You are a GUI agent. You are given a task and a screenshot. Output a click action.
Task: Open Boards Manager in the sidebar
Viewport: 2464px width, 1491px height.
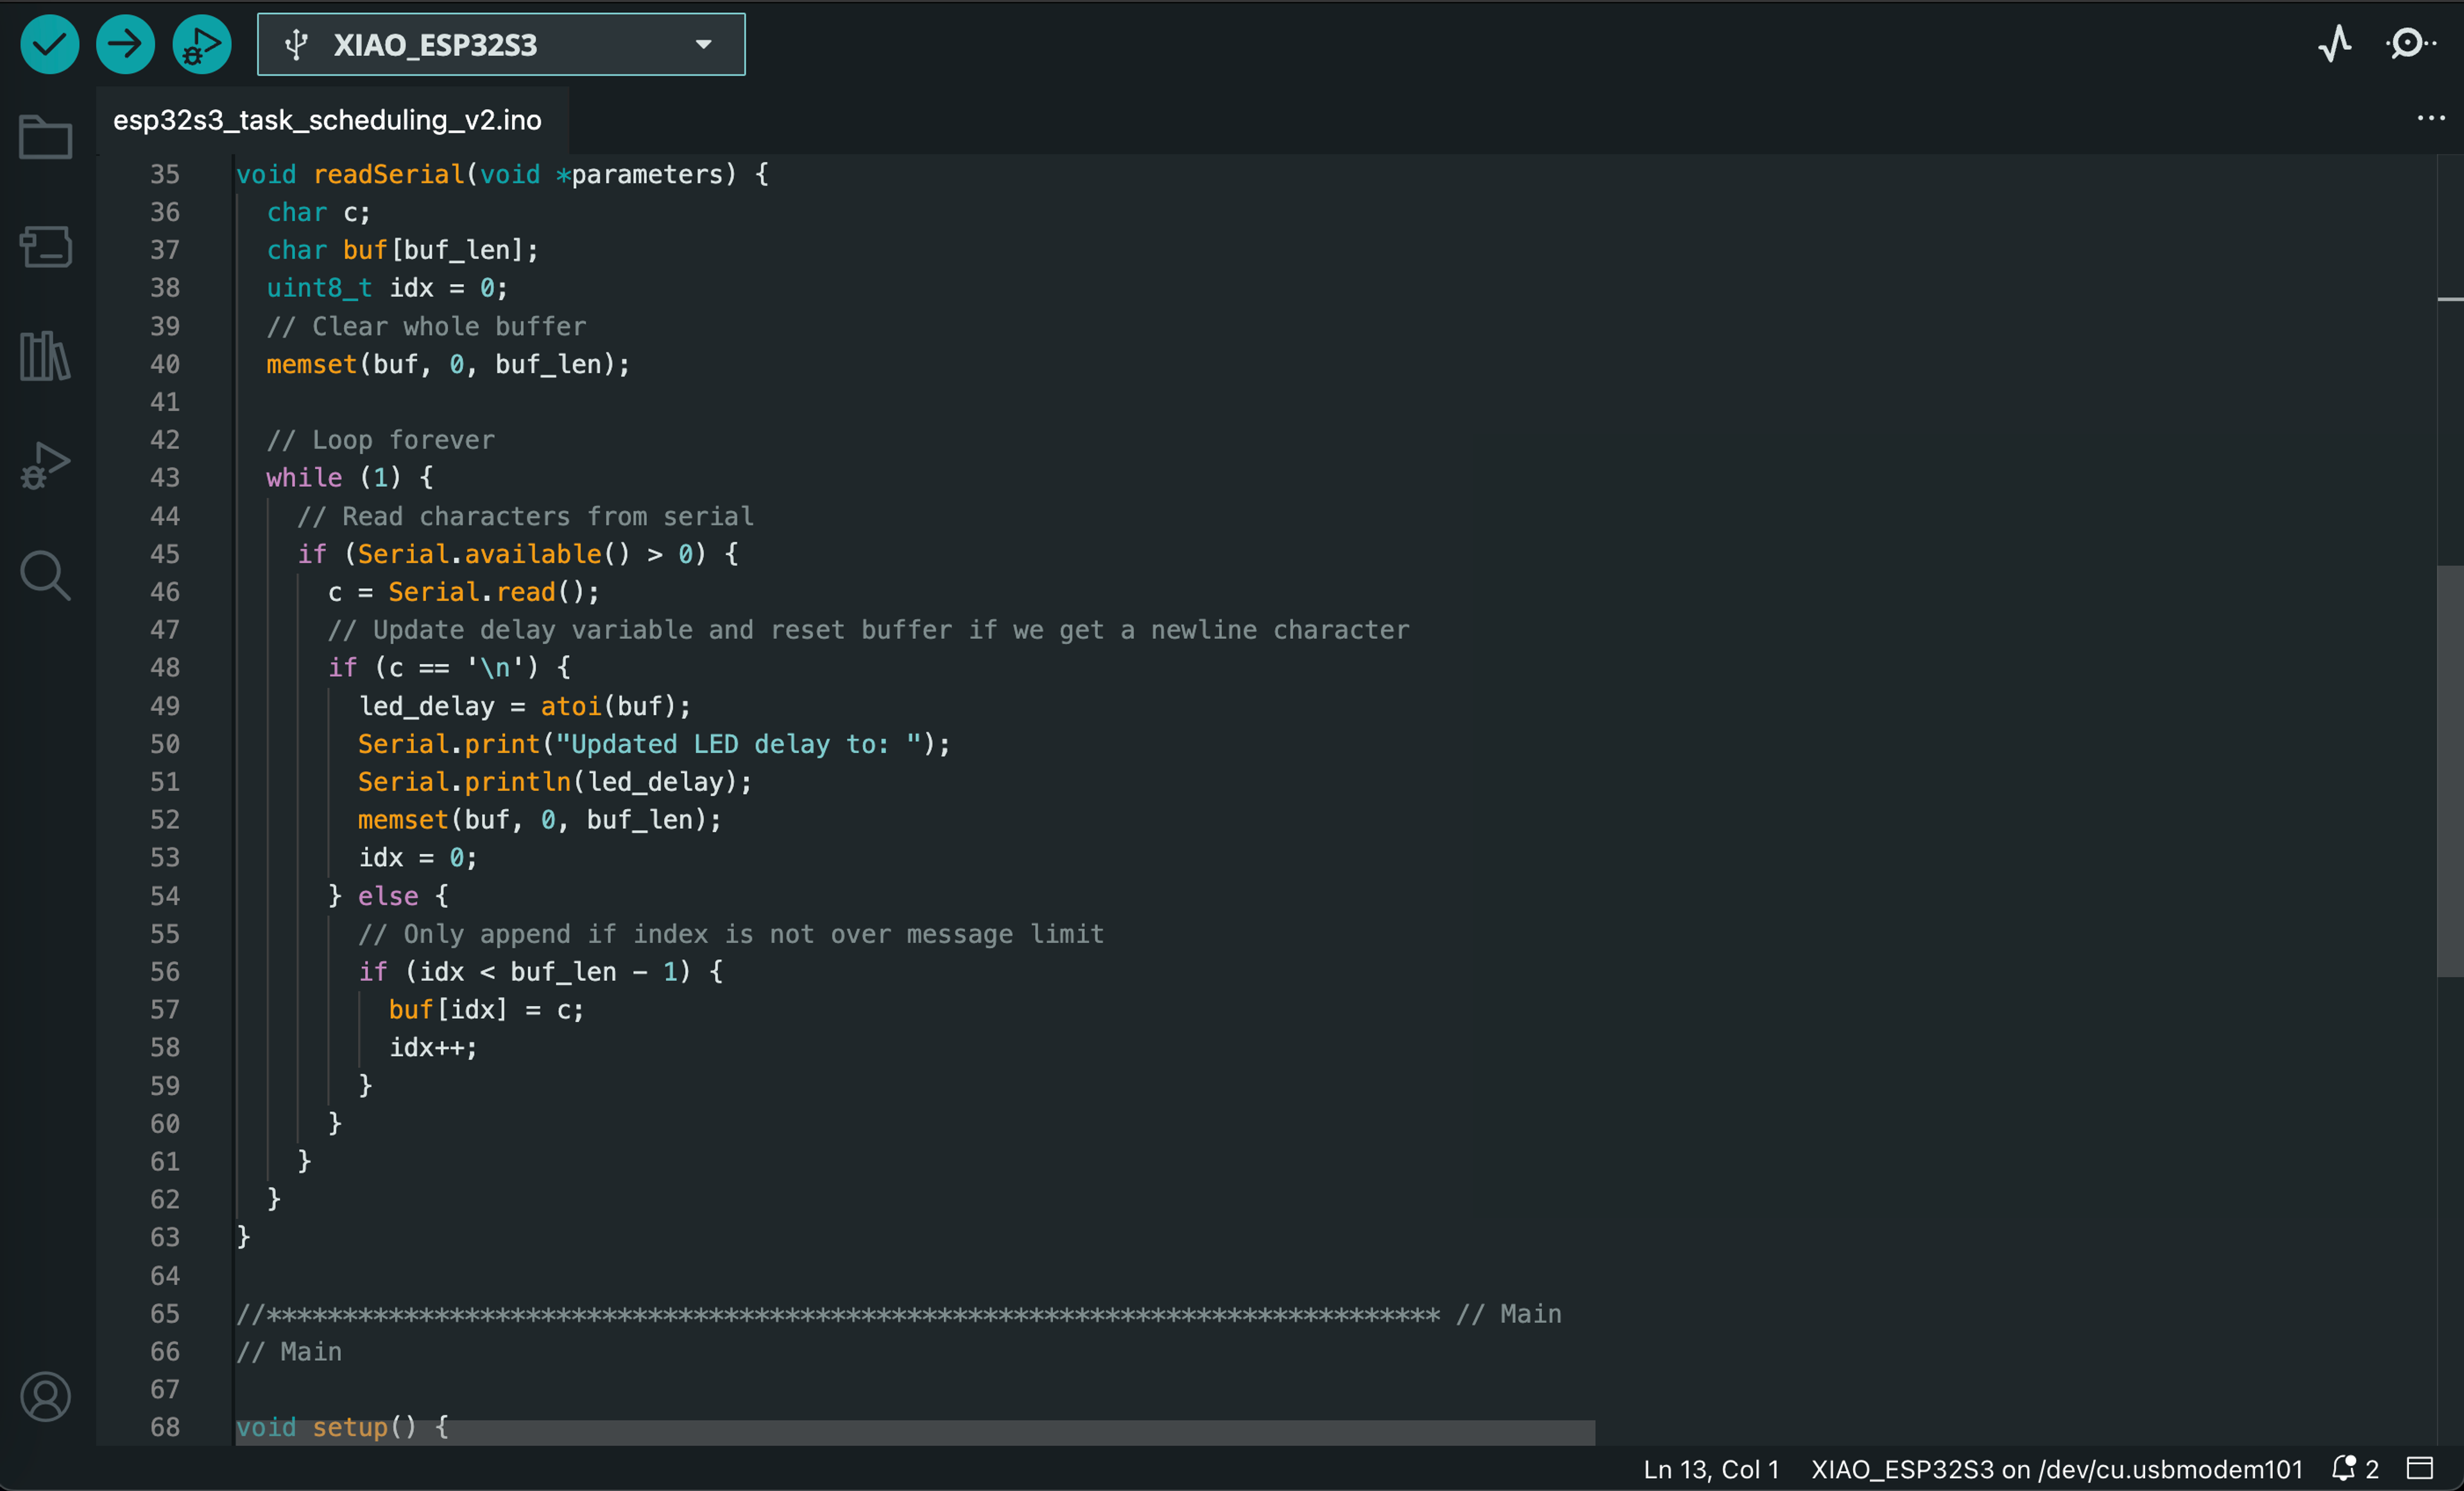[x=46, y=246]
